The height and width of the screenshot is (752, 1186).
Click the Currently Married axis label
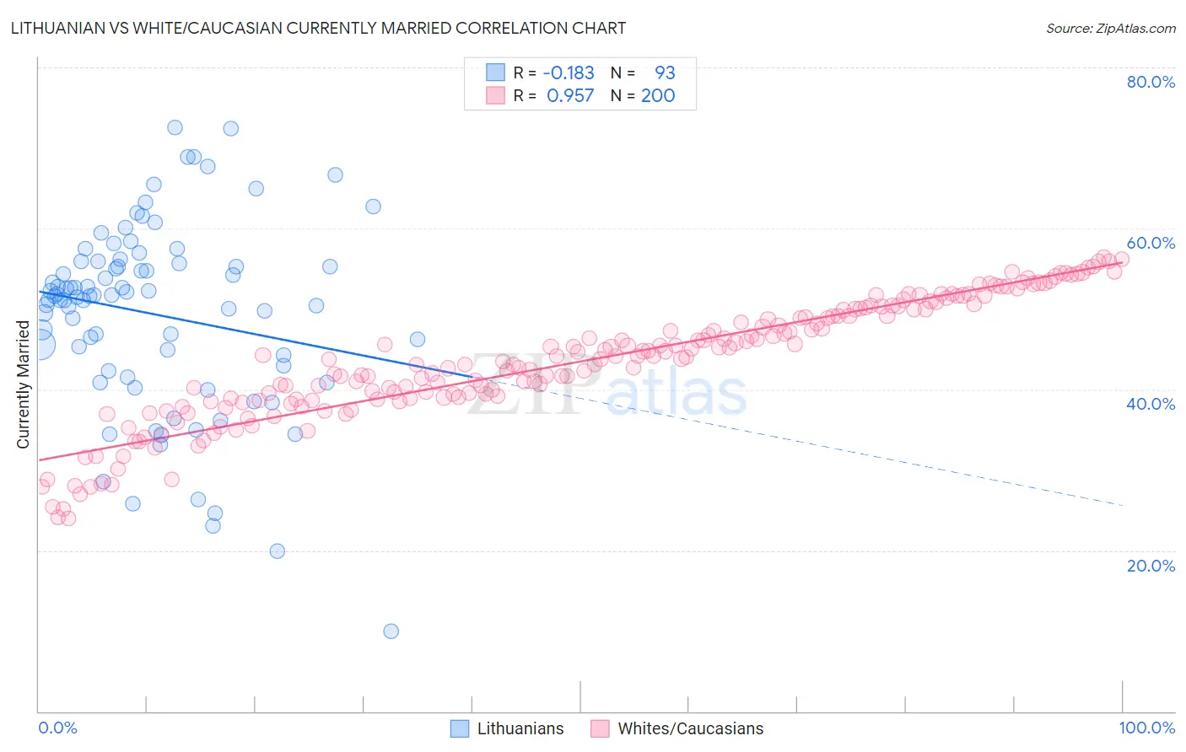tap(23, 384)
